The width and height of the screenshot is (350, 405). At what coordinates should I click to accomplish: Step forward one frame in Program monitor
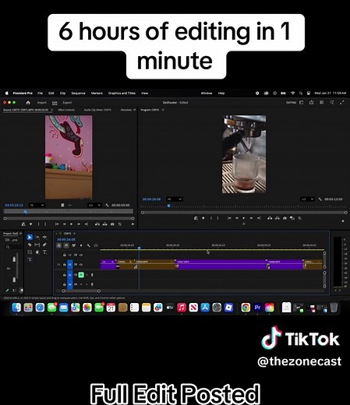[251, 218]
